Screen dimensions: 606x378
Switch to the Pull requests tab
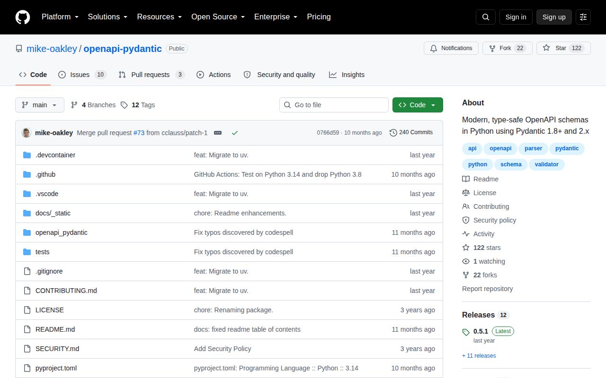tap(151, 75)
